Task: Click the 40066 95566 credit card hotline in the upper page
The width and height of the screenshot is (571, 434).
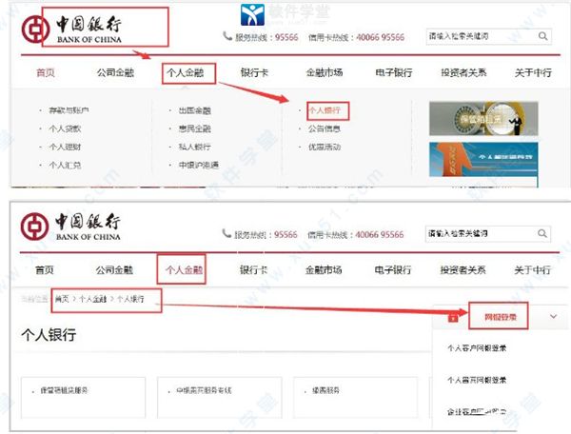Action: pos(380,37)
